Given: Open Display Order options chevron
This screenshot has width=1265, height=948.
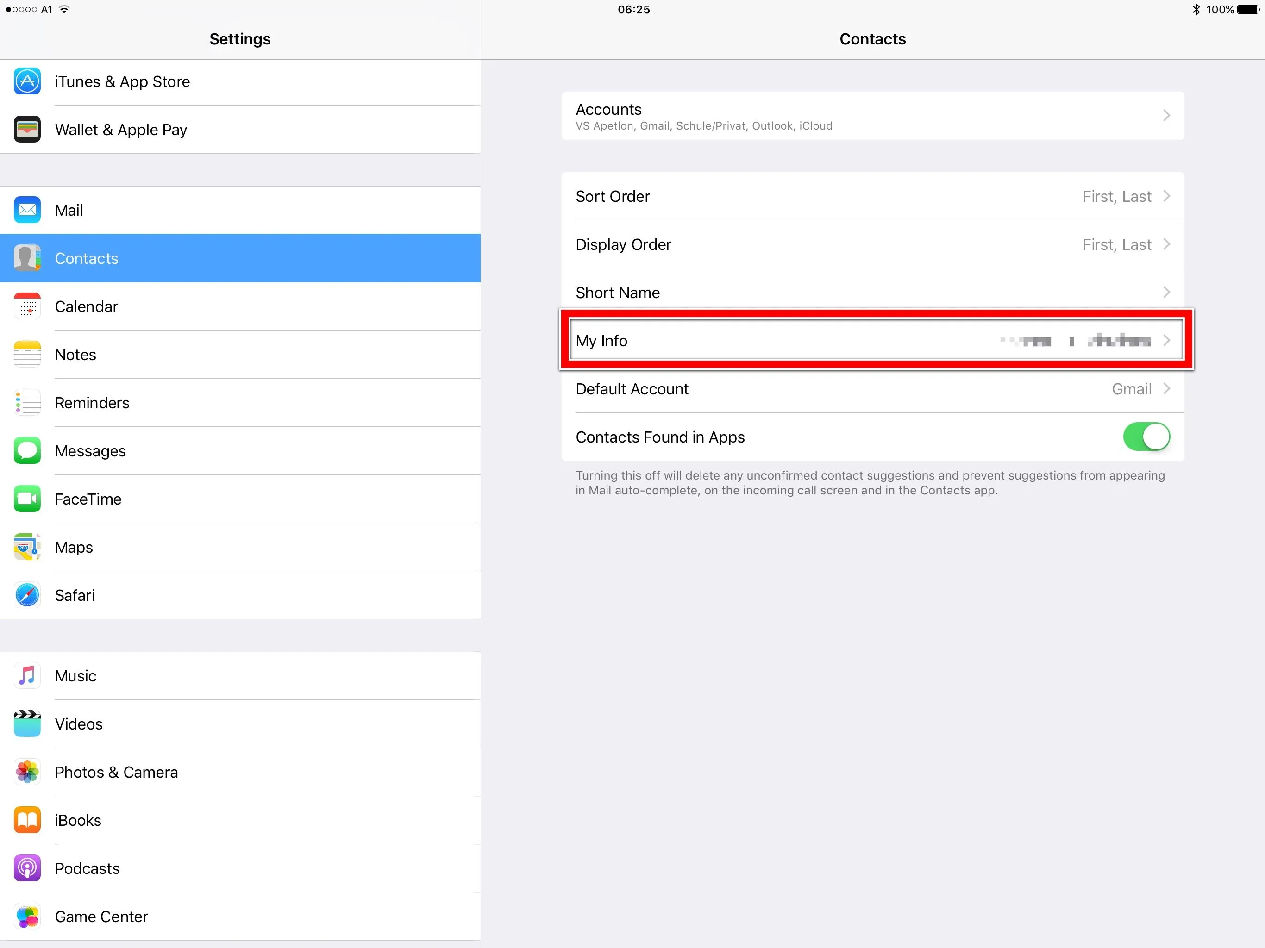Looking at the screenshot, I should [1167, 244].
